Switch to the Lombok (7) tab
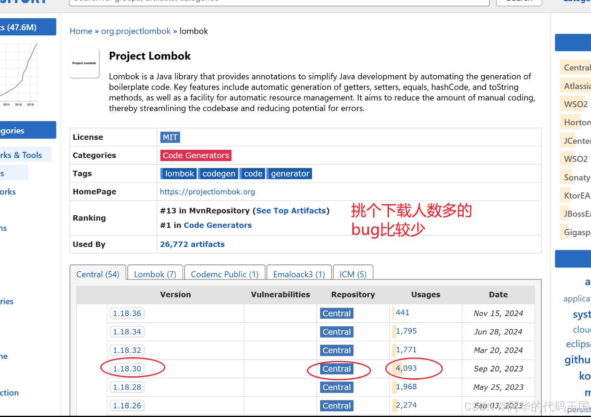The width and height of the screenshot is (591, 417). pyautogui.click(x=155, y=274)
